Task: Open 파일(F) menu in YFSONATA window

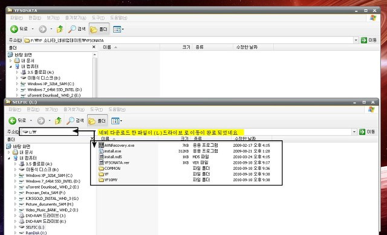Action: click(x=16, y=18)
